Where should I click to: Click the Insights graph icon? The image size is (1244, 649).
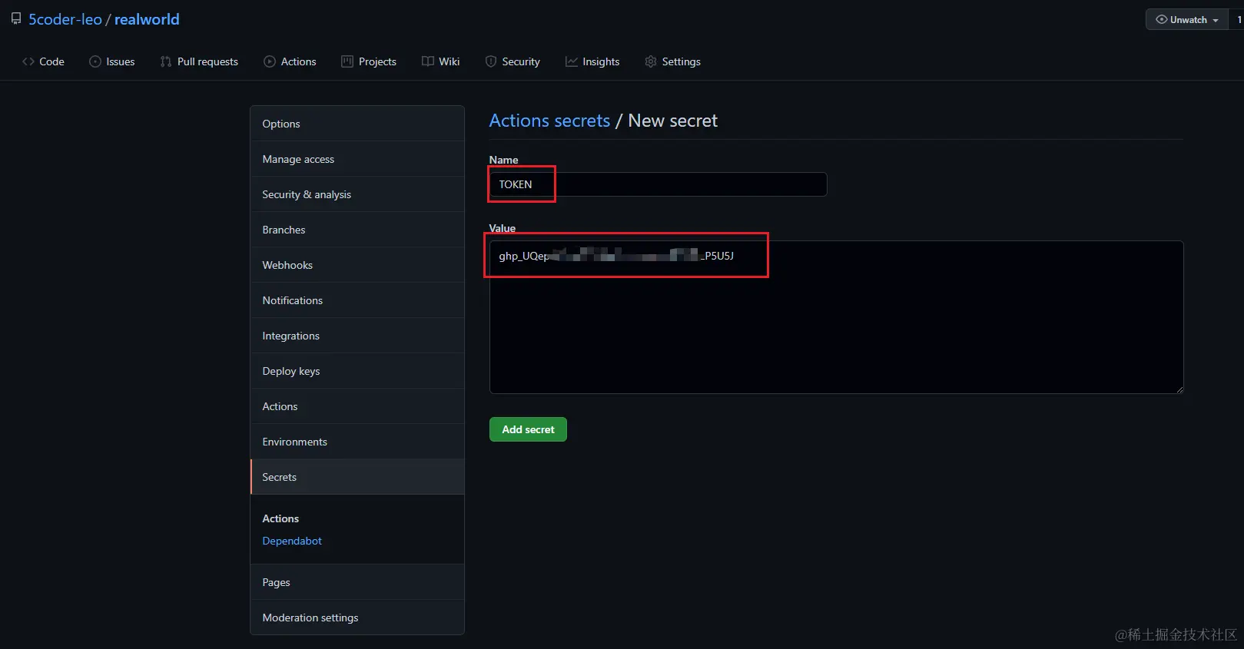point(572,61)
